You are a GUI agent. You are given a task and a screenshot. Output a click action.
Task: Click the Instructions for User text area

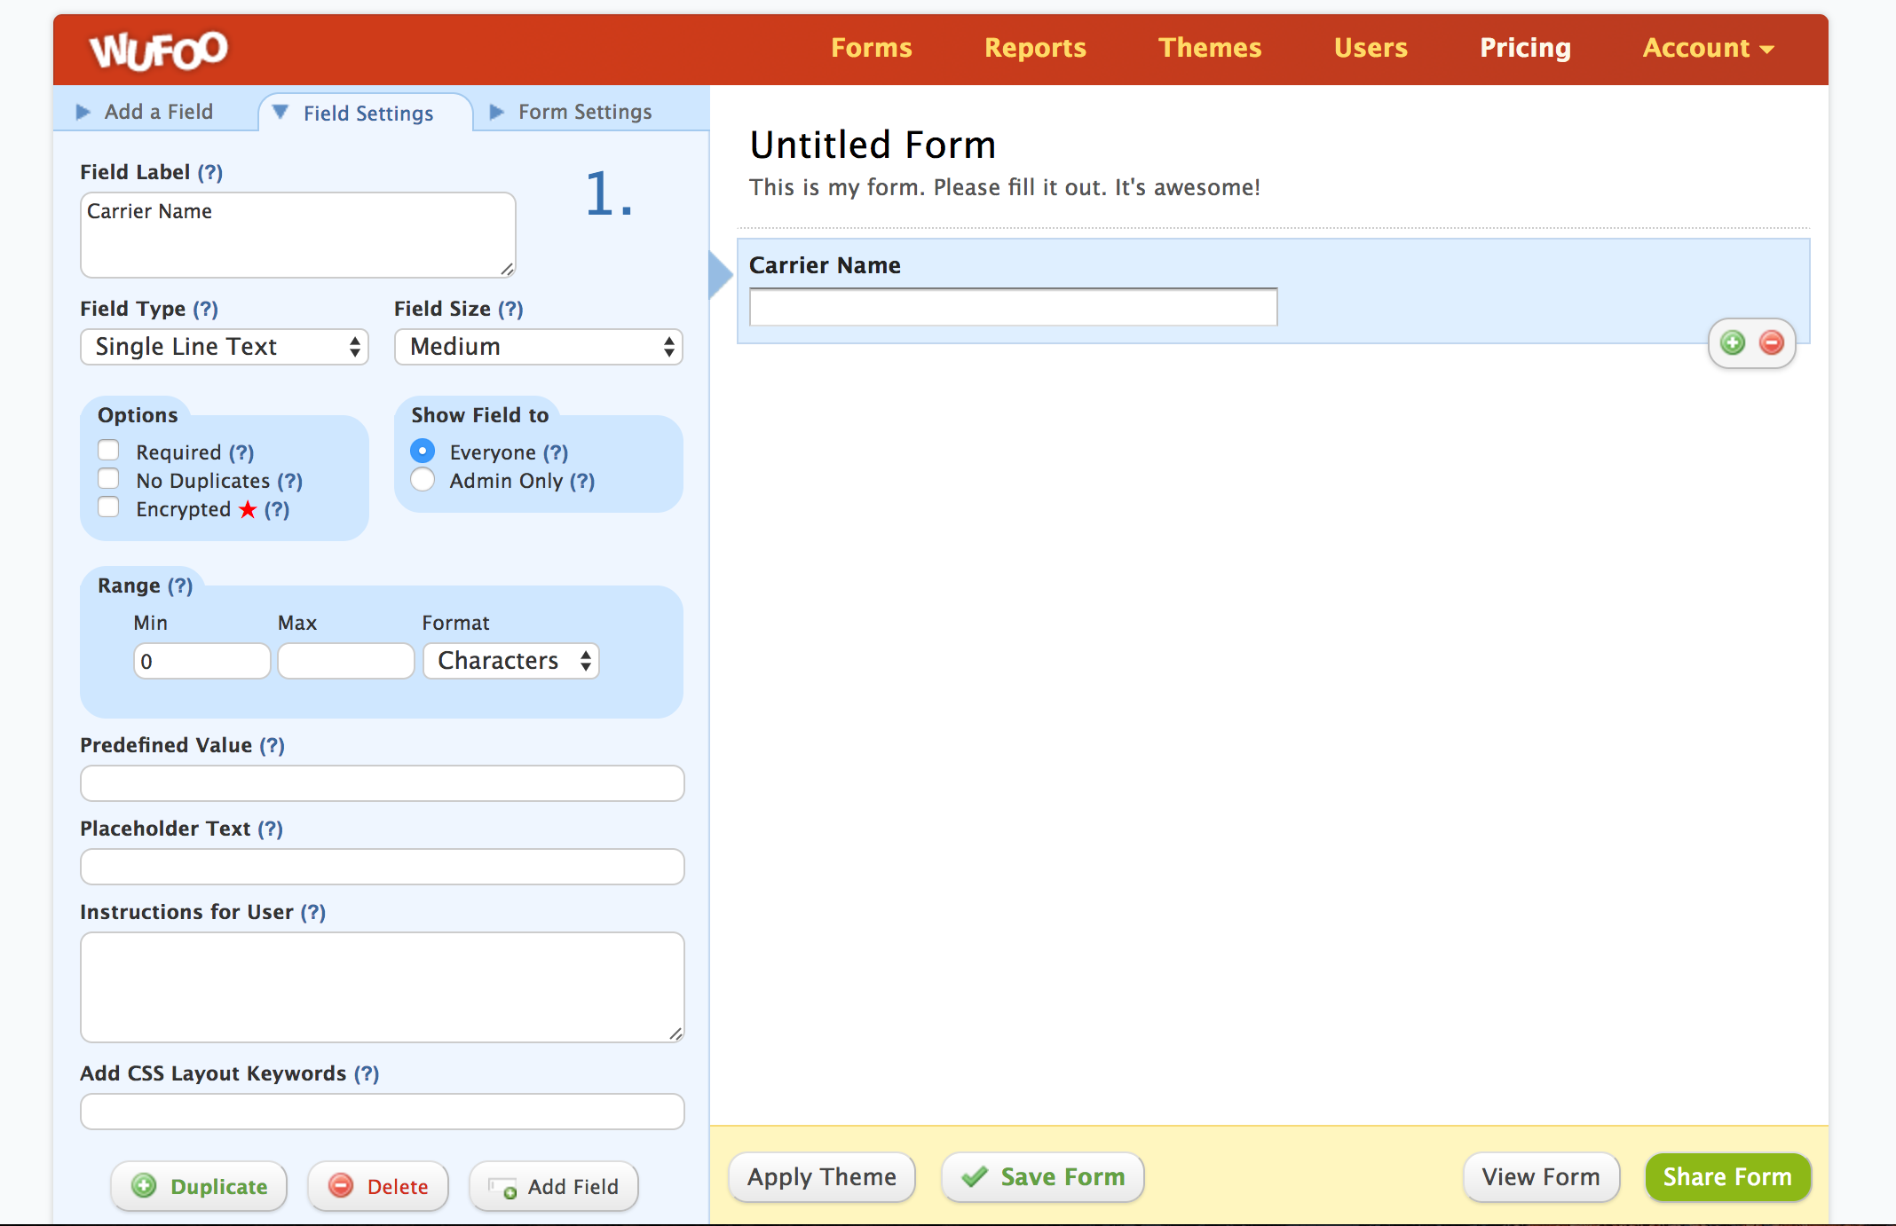tap(383, 987)
